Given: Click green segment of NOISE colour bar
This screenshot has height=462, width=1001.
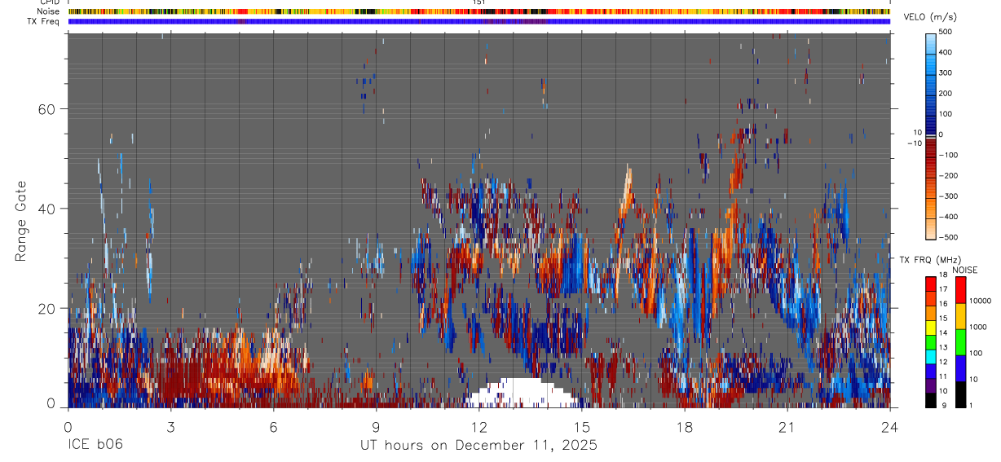Looking at the screenshot, I should pyautogui.click(x=959, y=342).
